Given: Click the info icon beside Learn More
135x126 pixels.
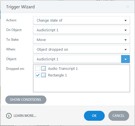Looking at the screenshot, I should click(x=9, y=116).
